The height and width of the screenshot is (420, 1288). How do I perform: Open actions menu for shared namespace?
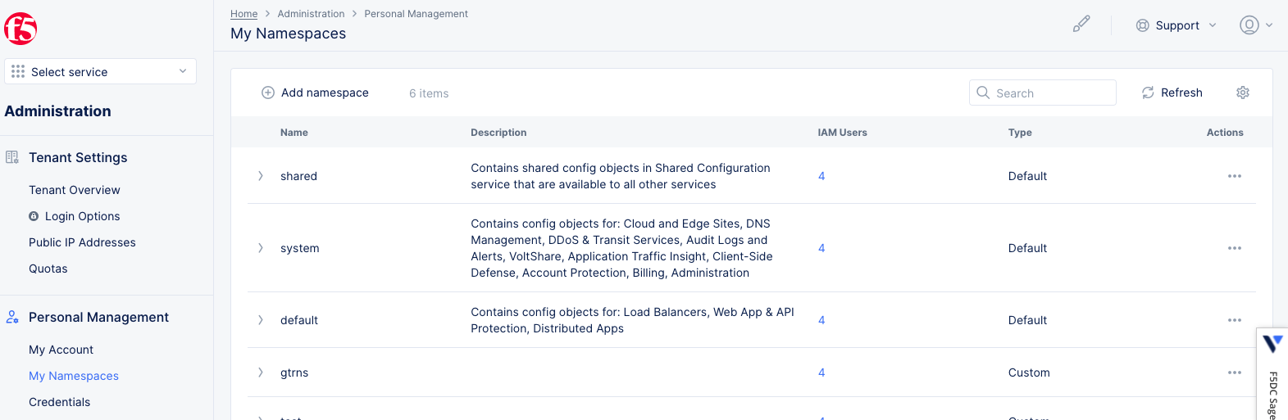pyautogui.click(x=1234, y=176)
